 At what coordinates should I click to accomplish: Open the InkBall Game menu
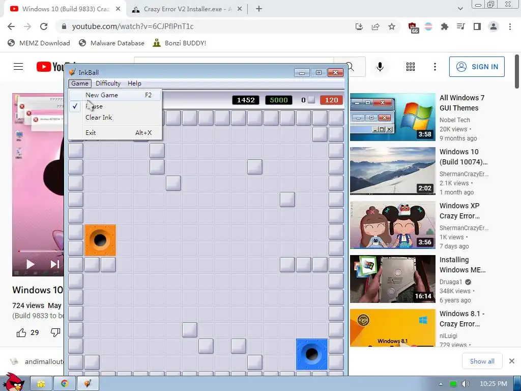point(80,83)
